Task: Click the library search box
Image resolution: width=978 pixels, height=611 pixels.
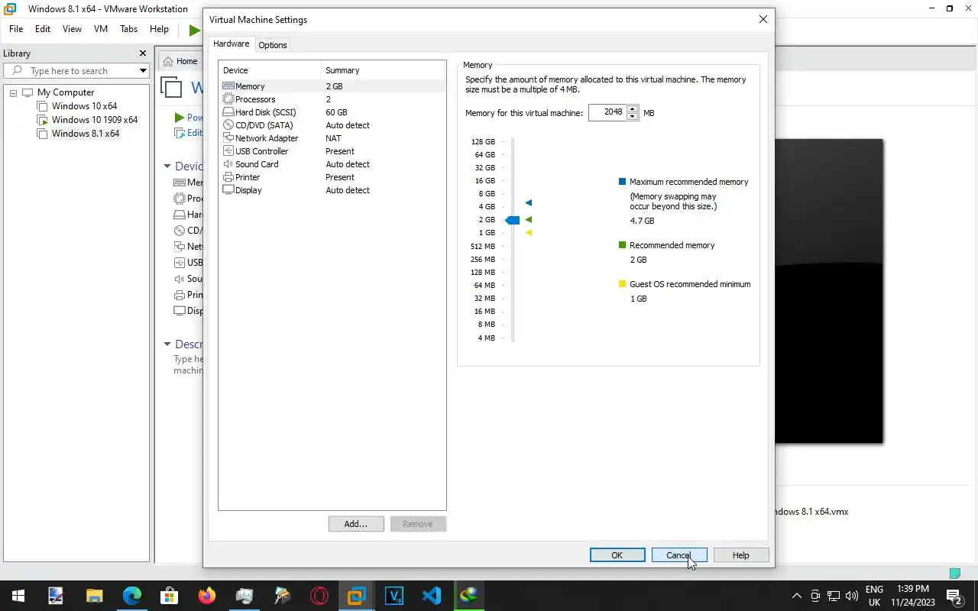Action: [75, 71]
